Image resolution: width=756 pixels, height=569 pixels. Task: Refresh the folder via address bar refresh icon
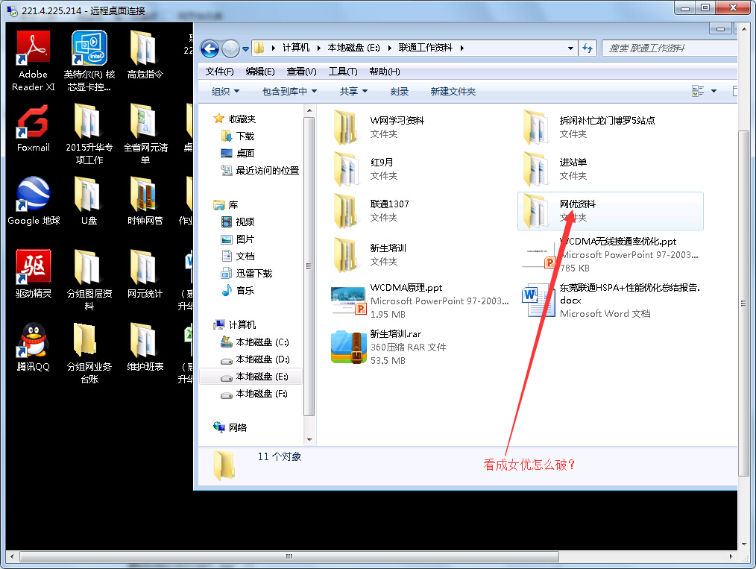click(588, 48)
